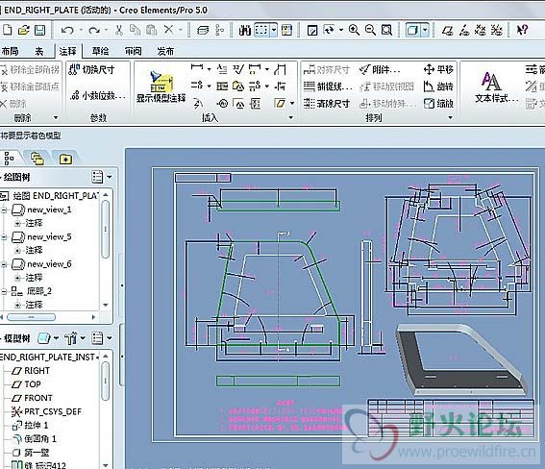Click model tree vertical scrollbar thumb
This screenshot has height=469, width=545.
pyautogui.click(x=106, y=382)
